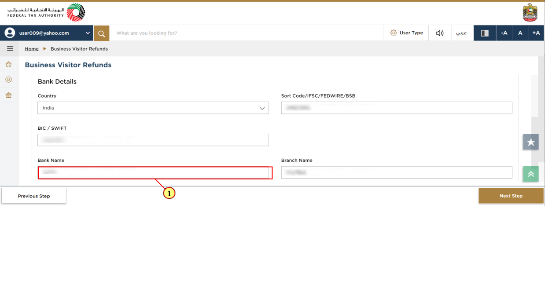Click the Branch Name input field
The width and height of the screenshot is (545, 285).
[x=397, y=172]
